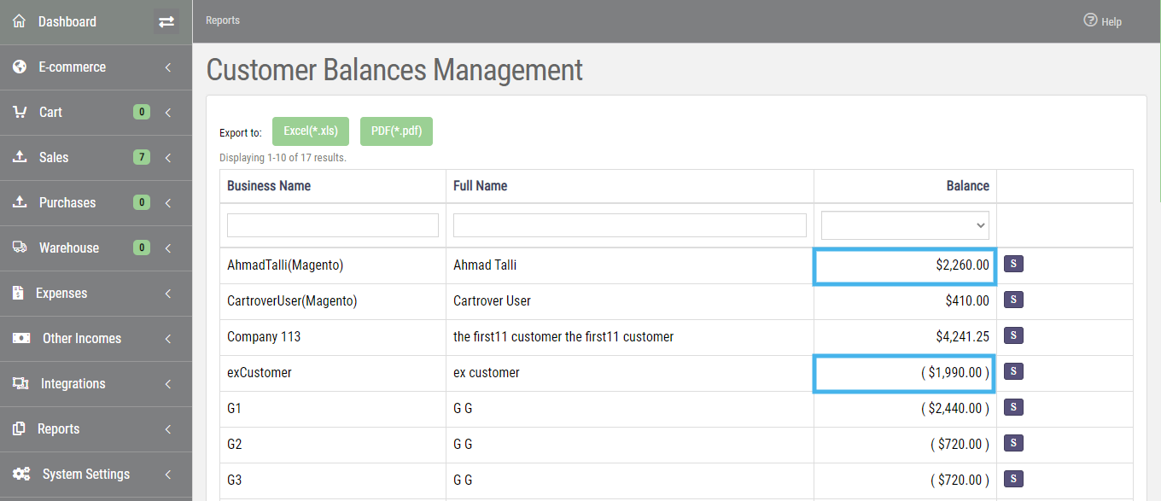Click the S icon in exCustomer row
Image resolution: width=1161 pixels, height=501 pixels.
1013,371
